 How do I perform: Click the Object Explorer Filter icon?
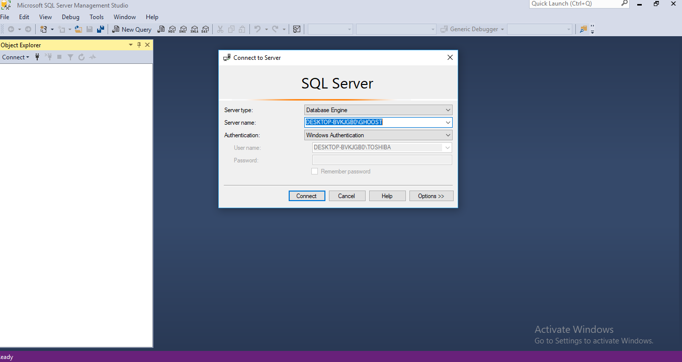click(x=70, y=57)
